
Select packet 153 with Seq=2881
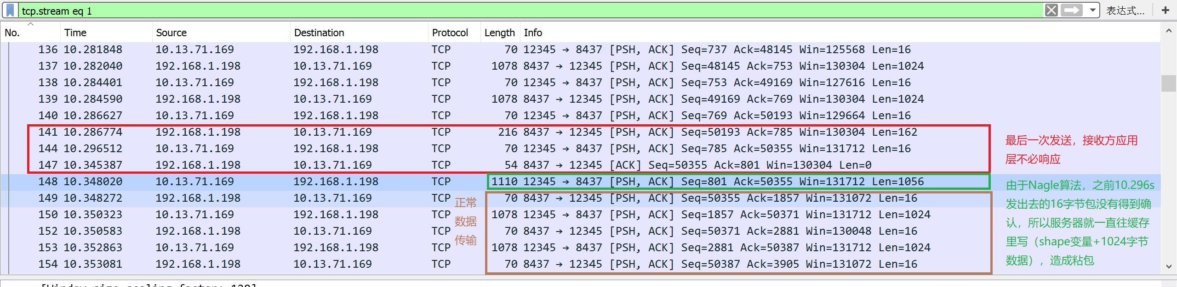tap(580, 248)
